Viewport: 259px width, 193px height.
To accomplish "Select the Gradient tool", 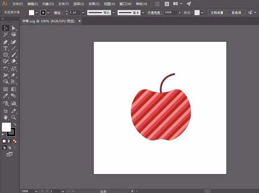I will [x=13, y=89].
